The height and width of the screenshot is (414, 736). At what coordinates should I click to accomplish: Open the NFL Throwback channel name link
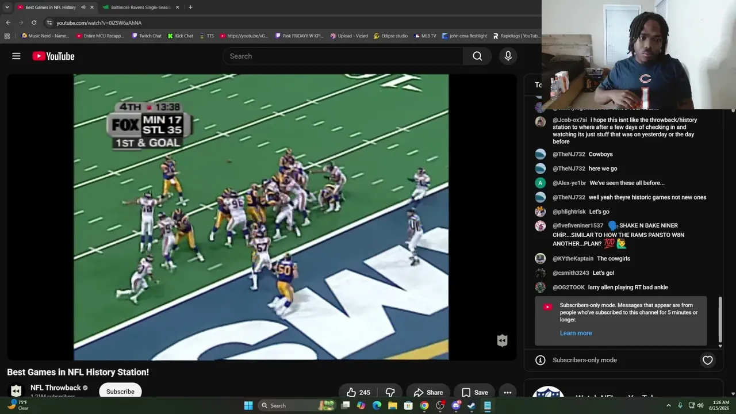click(x=56, y=388)
